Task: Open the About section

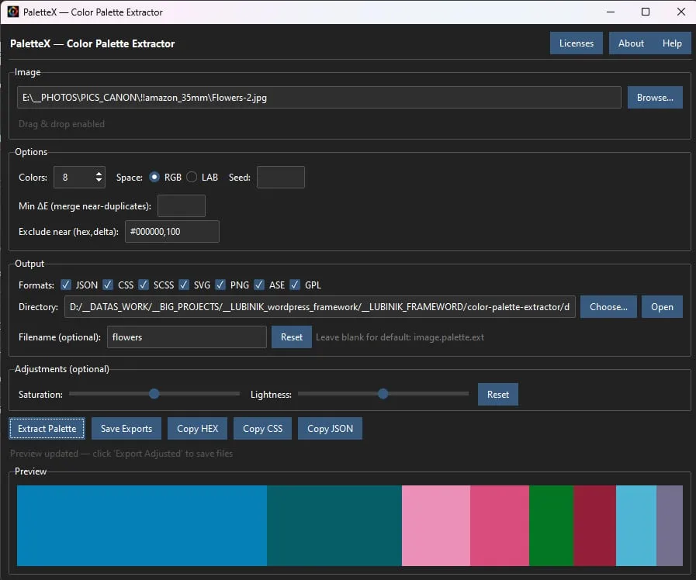Action: [x=631, y=43]
